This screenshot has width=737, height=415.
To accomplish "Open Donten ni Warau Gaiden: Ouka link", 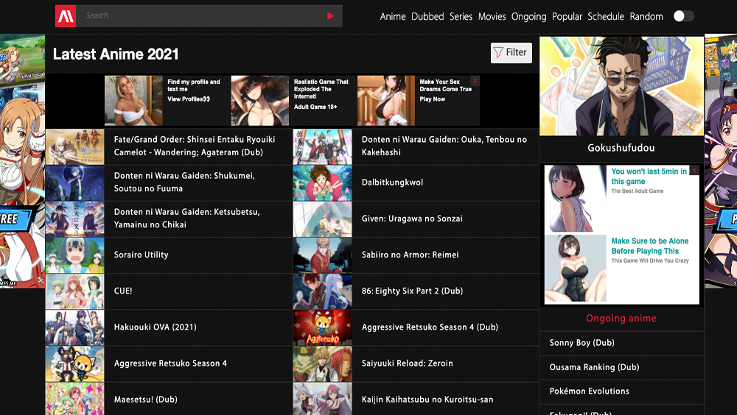I will click(x=444, y=146).
